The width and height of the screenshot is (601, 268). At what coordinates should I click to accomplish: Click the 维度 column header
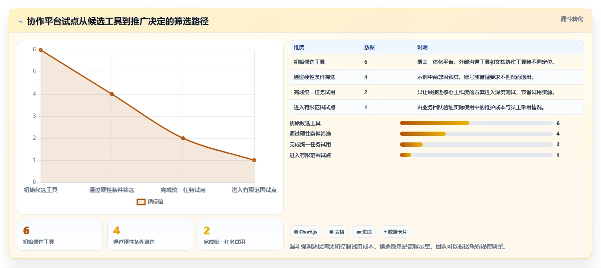(x=299, y=47)
